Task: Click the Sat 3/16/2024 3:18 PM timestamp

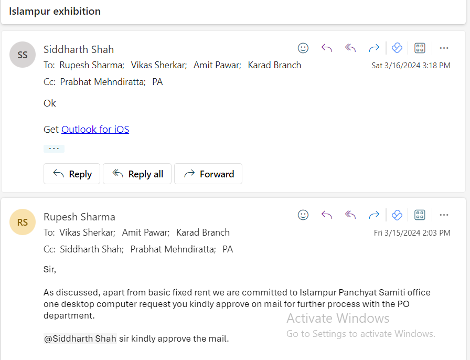Action: [411, 66]
